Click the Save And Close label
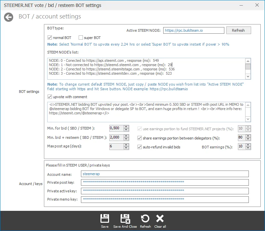265x231 pixels. click(x=125, y=227)
